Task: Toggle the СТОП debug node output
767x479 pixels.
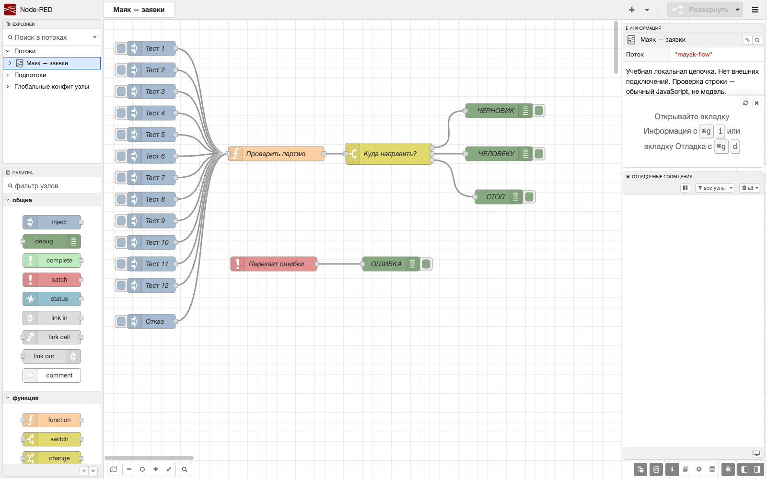Action: tap(529, 197)
